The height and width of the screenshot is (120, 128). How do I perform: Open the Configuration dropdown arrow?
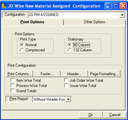point(122,15)
